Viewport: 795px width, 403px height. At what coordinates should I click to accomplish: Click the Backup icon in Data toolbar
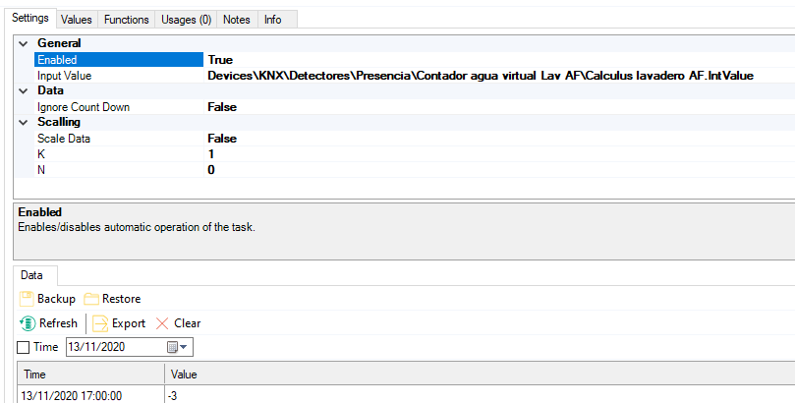point(27,299)
